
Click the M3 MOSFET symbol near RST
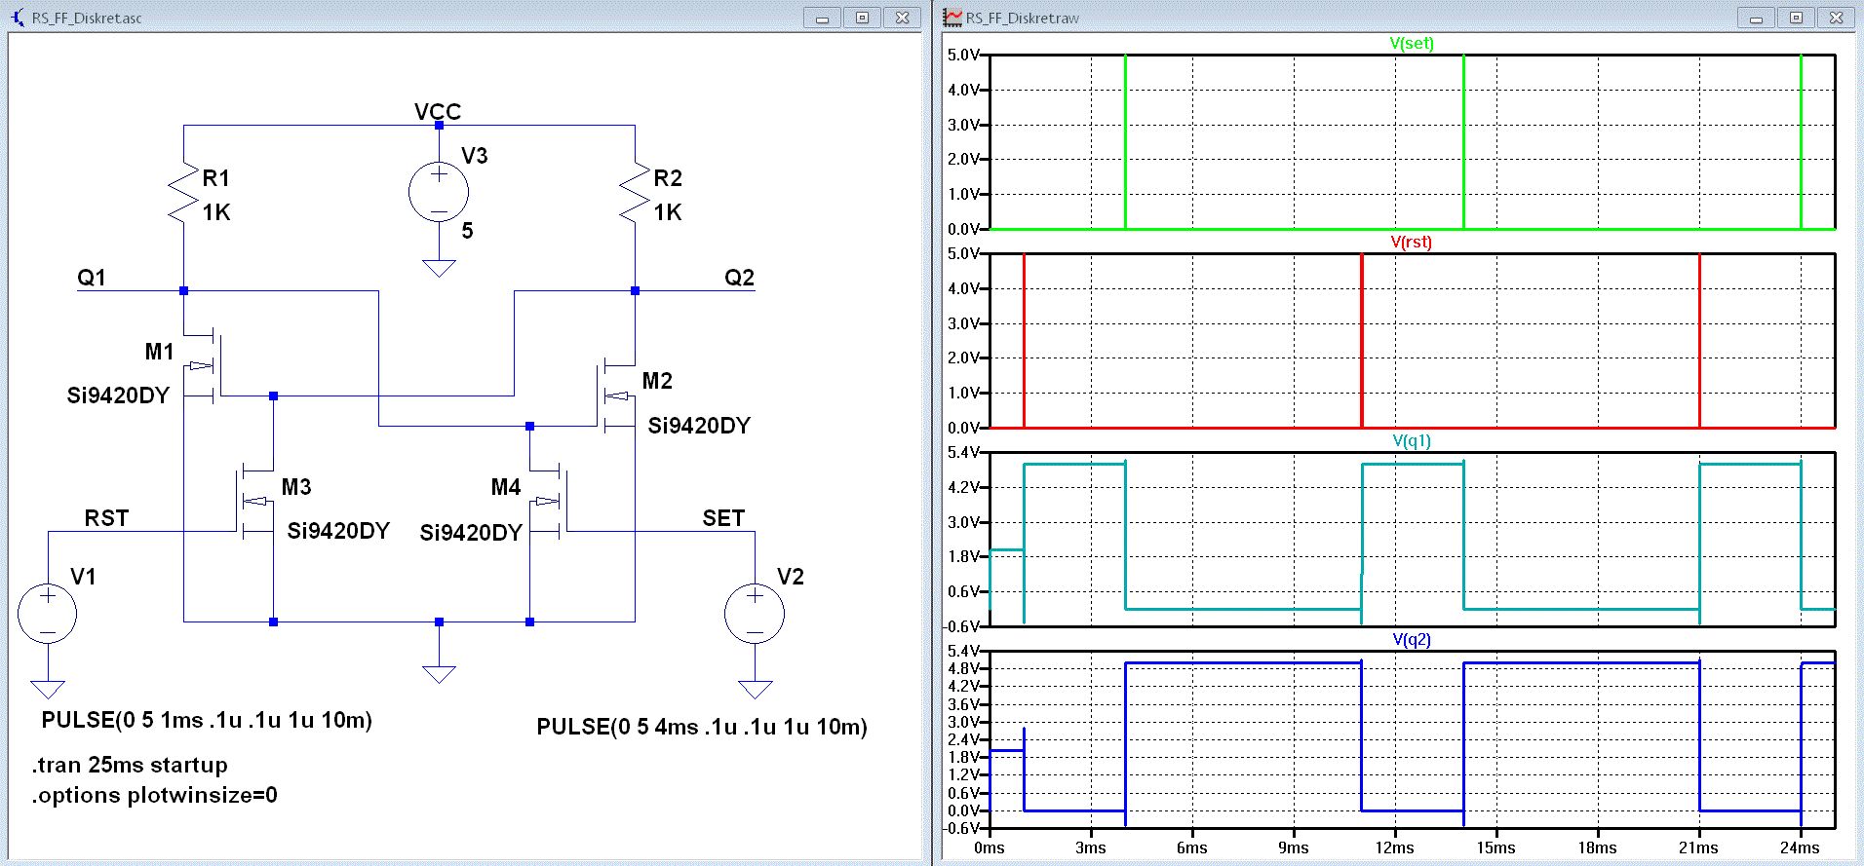click(x=255, y=502)
